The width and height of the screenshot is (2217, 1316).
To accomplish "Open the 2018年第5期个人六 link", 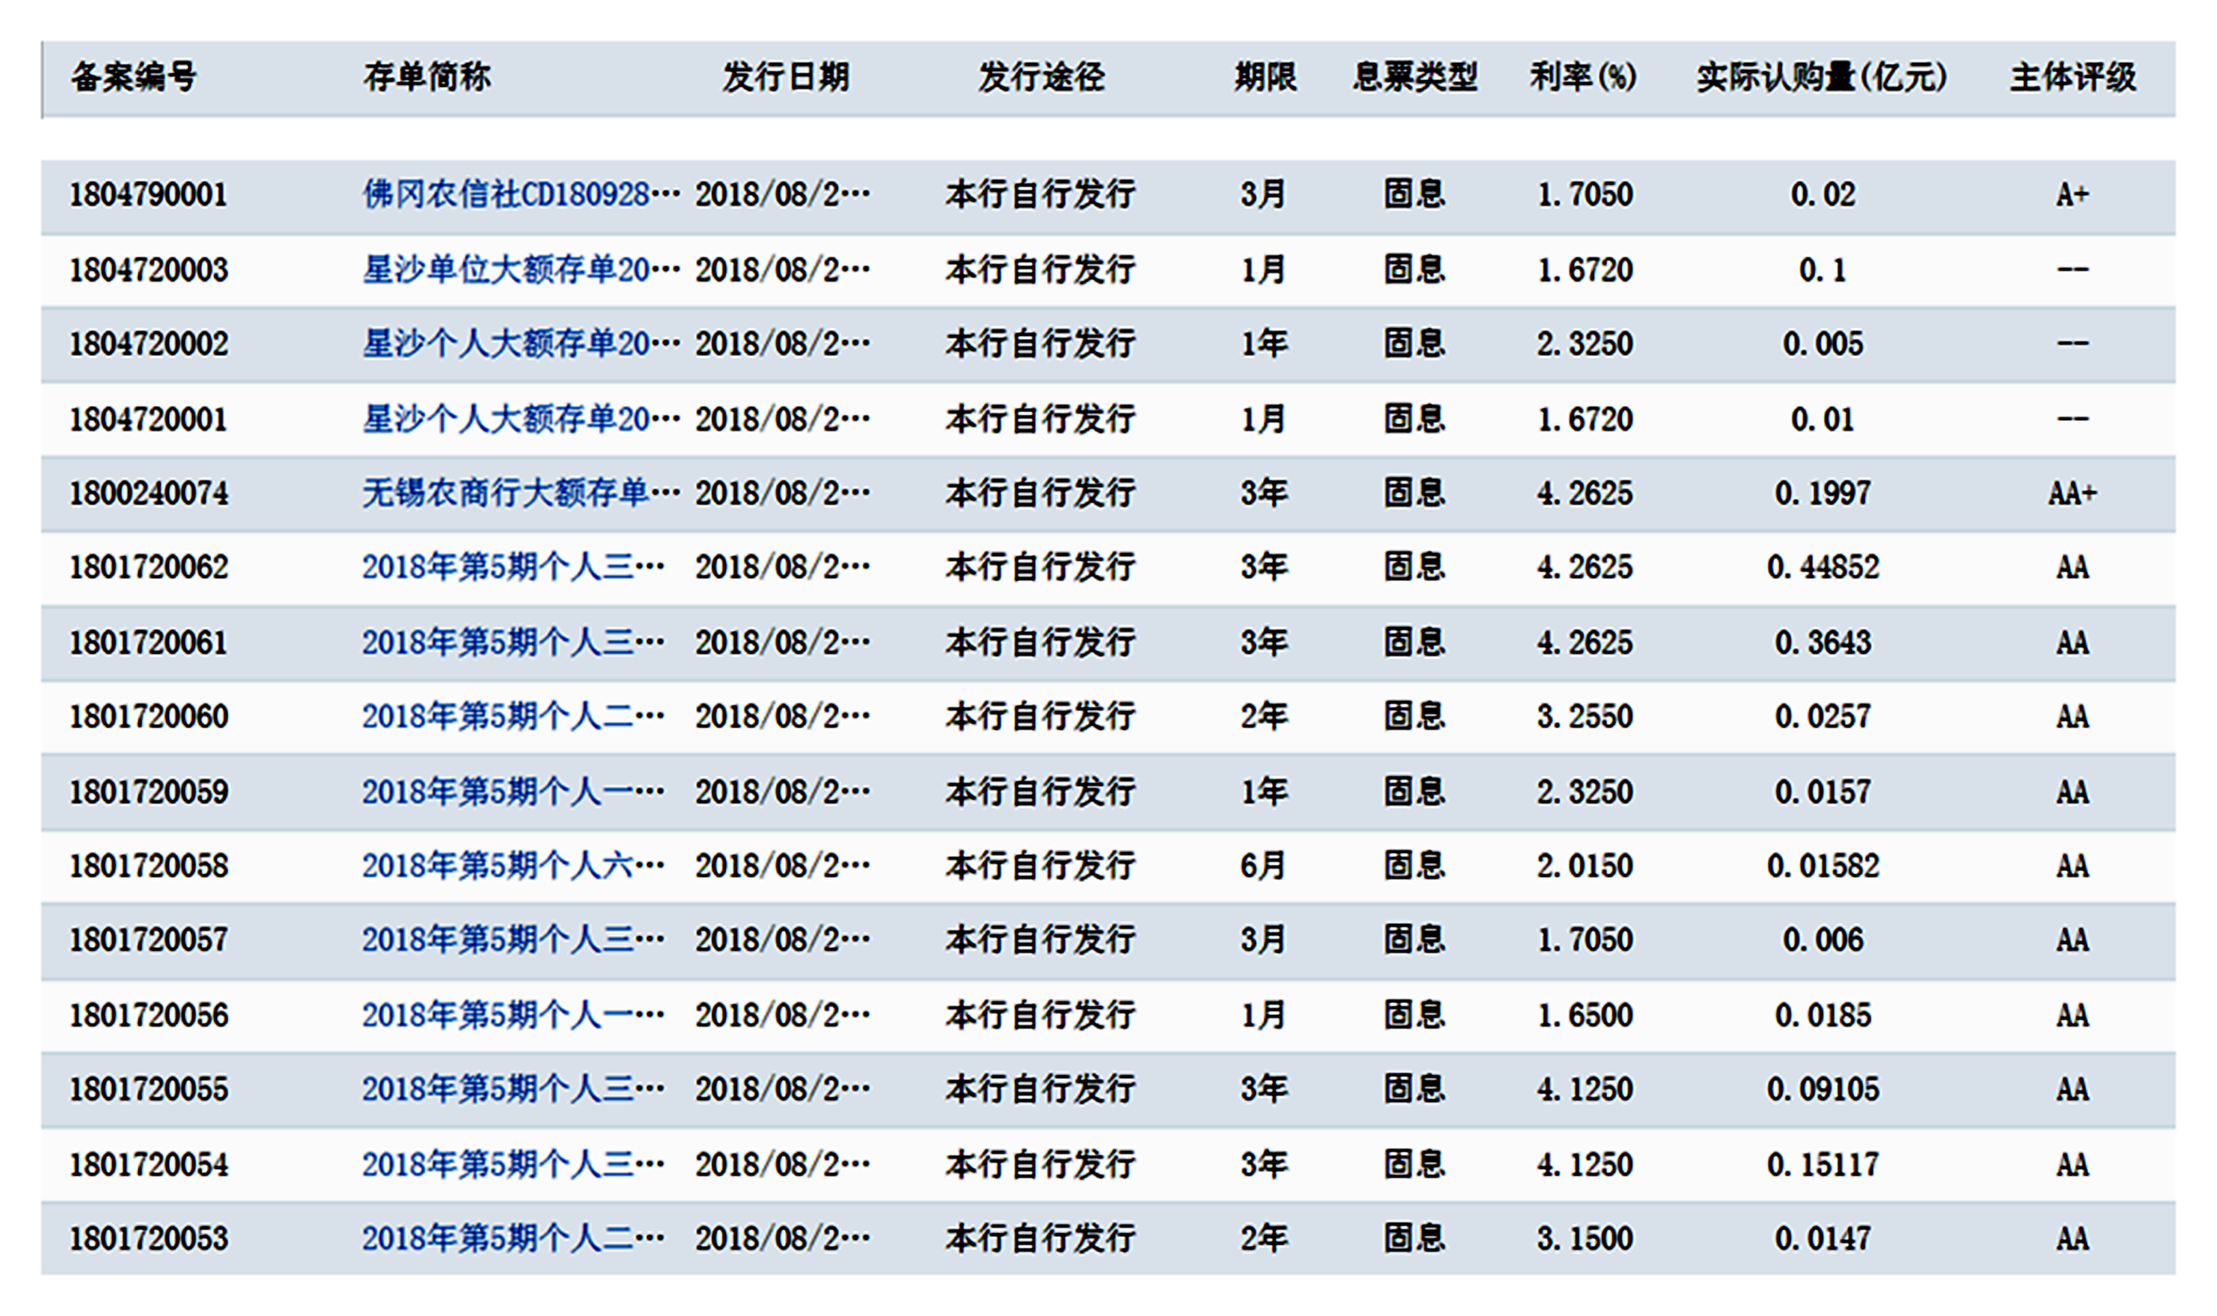I will [x=512, y=865].
